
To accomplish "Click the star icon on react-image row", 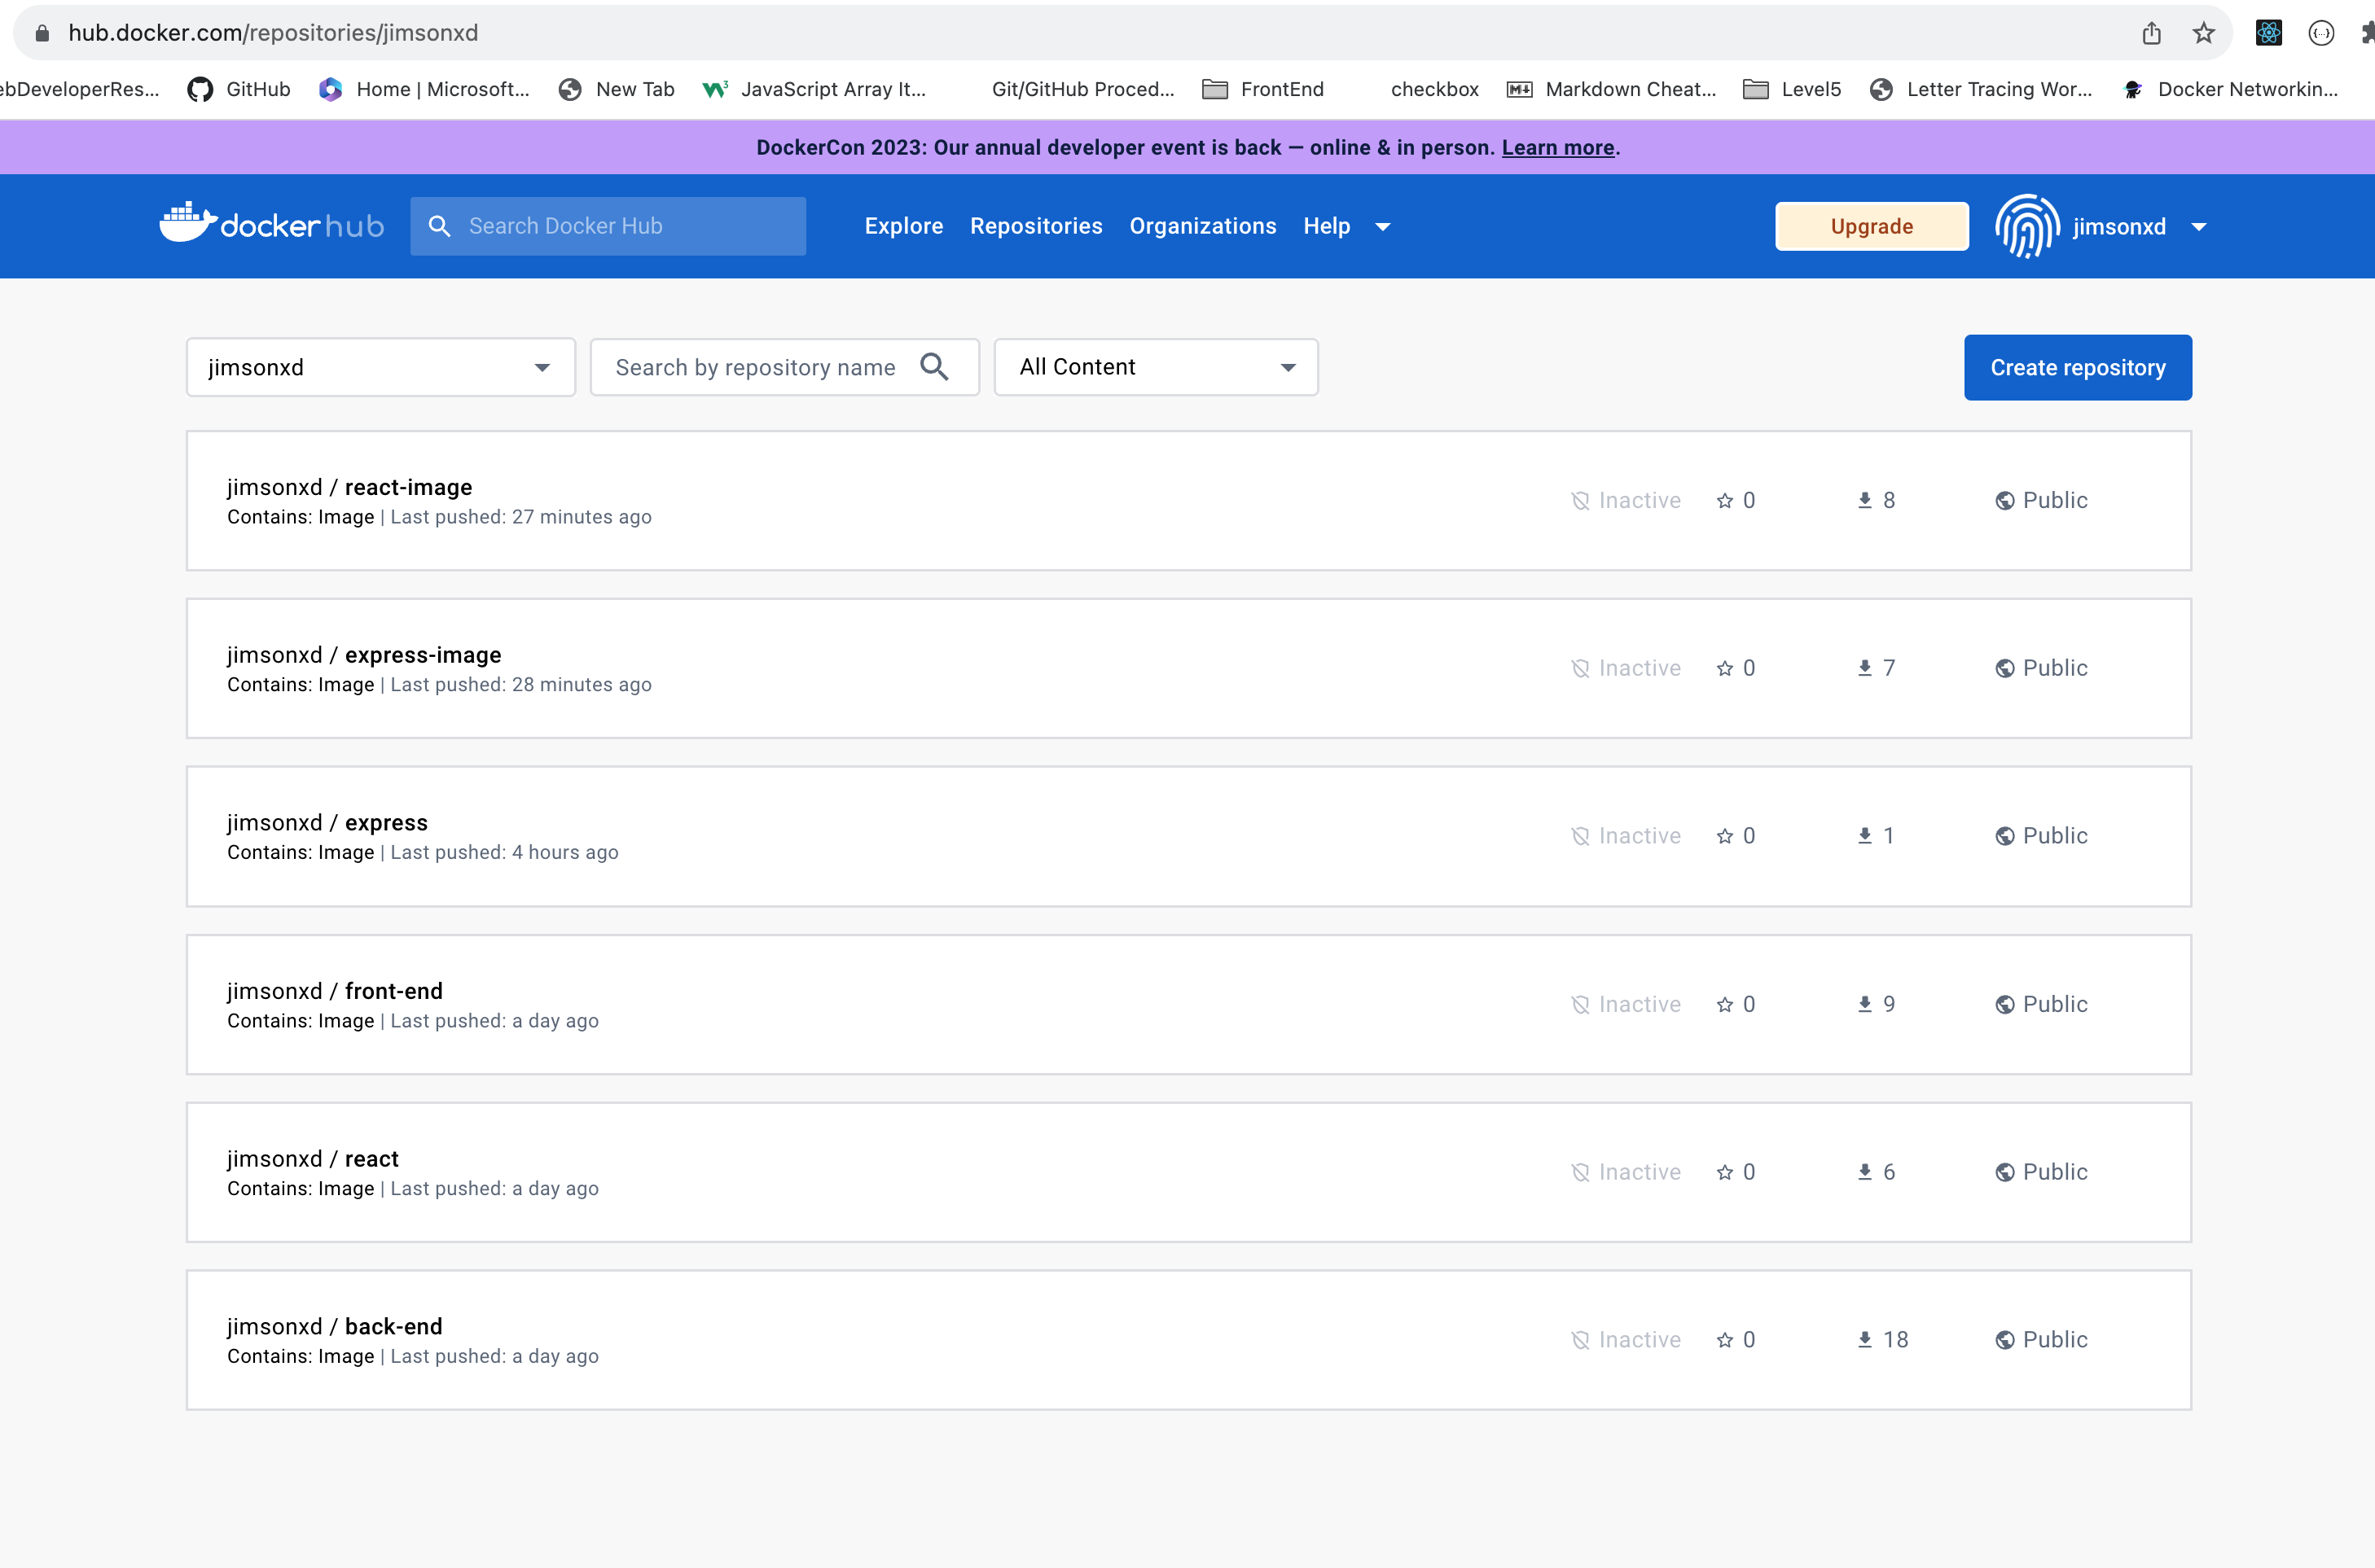I will pyautogui.click(x=1725, y=501).
